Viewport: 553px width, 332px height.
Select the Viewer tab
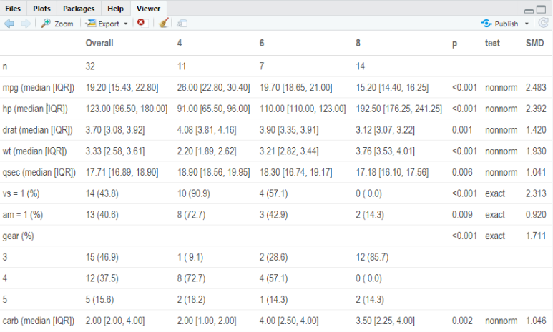coord(149,9)
